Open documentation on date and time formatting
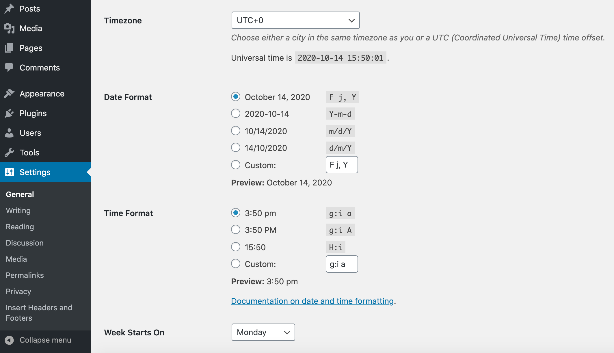Screen dimensions: 614x353 coord(312,301)
